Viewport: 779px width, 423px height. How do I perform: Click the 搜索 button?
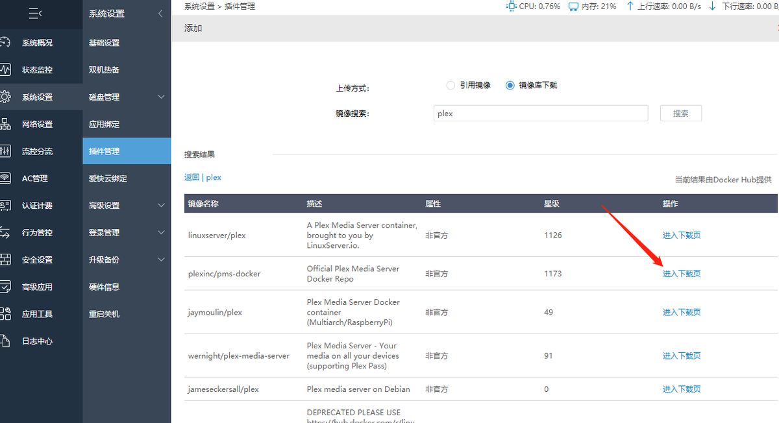(681, 113)
